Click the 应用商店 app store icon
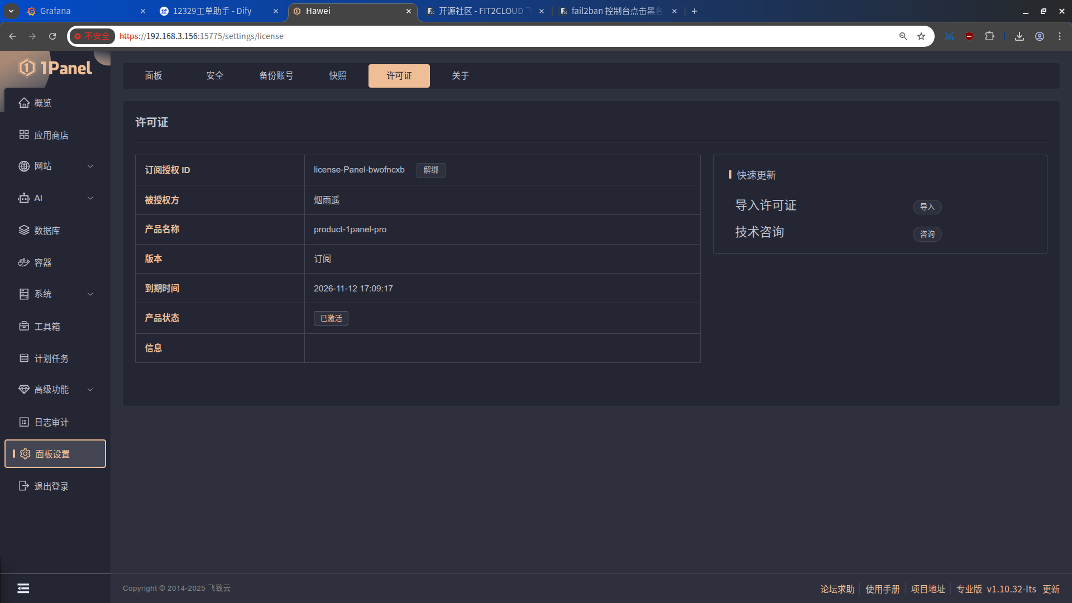Viewport: 1072px width, 603px height. (x=23, y=135)
